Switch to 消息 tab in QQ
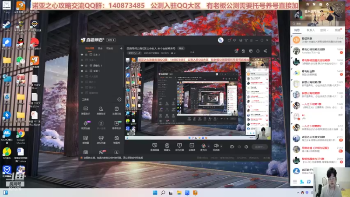Image resolution: width=350 pixels, height=197 pixels. [297, 30]
